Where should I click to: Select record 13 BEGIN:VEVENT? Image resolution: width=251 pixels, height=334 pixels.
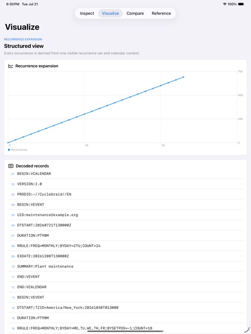pos(125,297)
